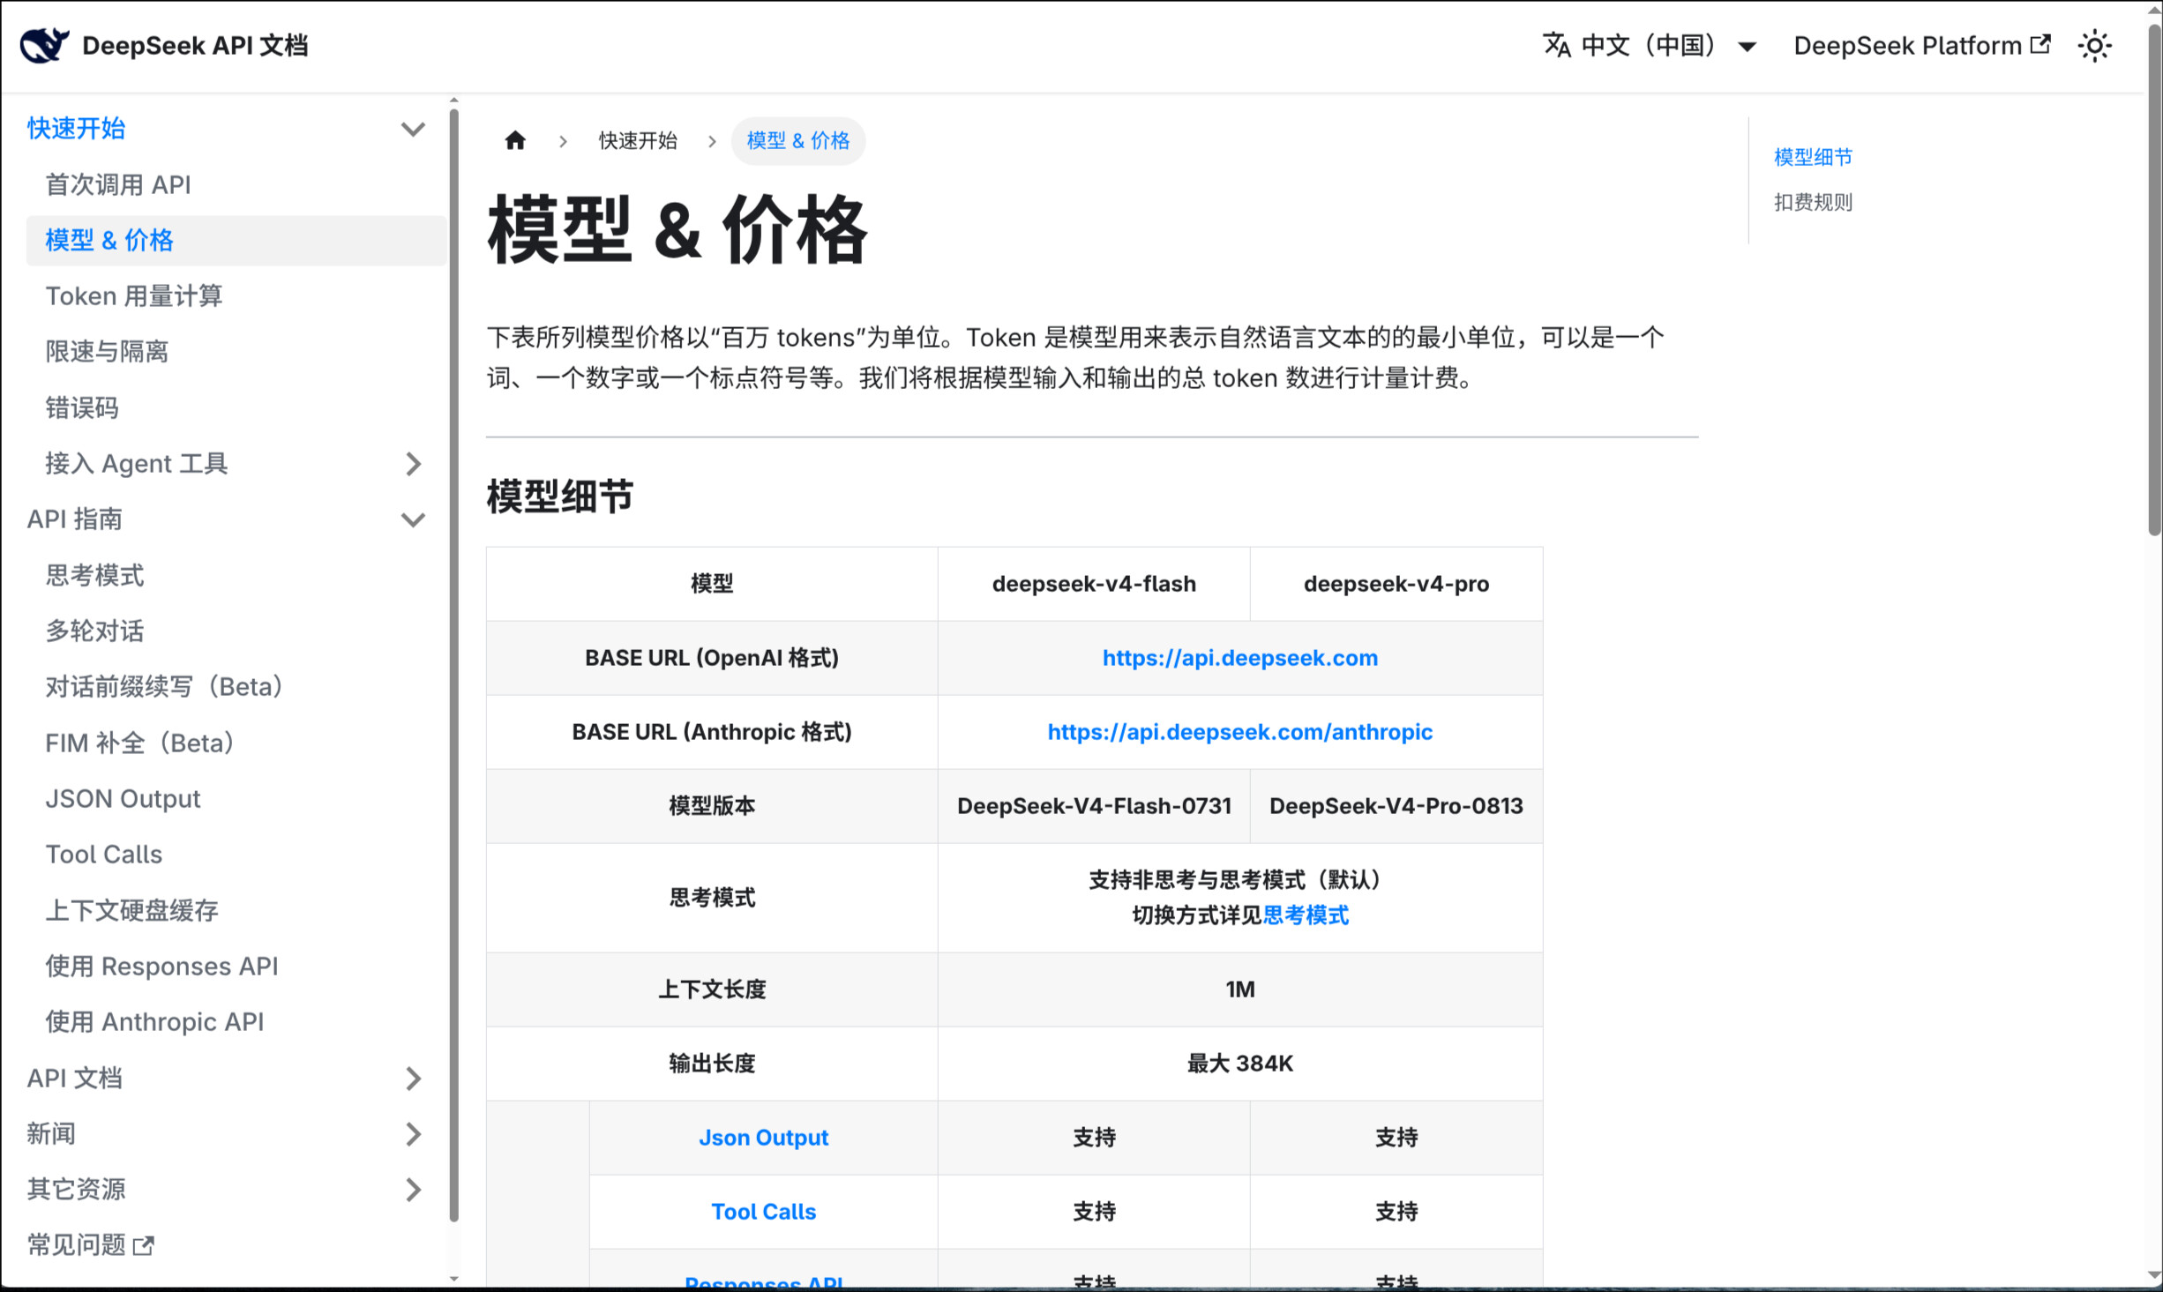The height and width of the screenshot is (1292, 2163).
Task: Open the language translate icon selector
Action: [x=1557, y=45]
